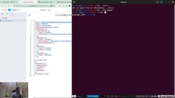Open Stoplight search icon
This screenshot has height=98, width=175.
coord(6,10)
